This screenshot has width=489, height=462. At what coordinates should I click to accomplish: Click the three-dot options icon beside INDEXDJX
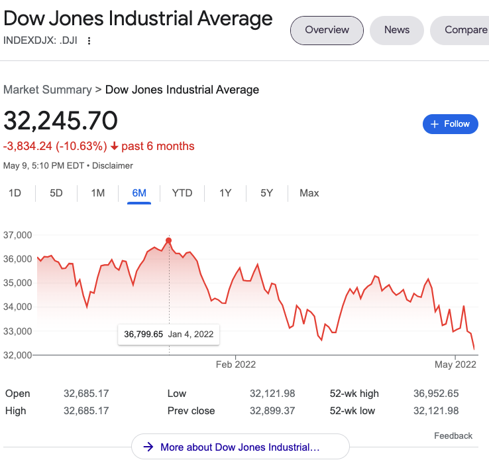(x=89, y=40)
